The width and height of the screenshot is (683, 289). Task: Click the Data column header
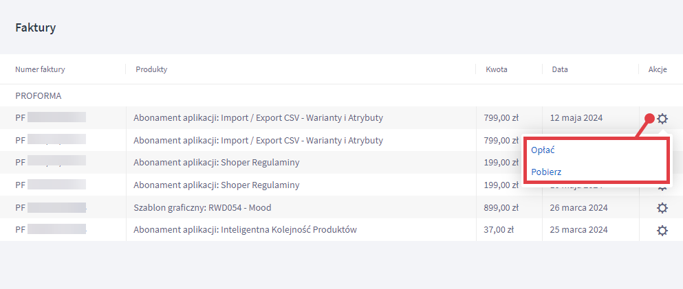[x=560, y=69]
